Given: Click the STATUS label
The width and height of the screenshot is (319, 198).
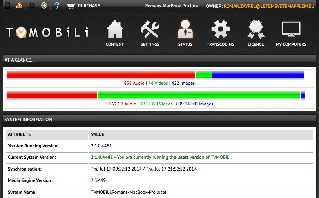Looking at the screenshot, I should [185, 44].
